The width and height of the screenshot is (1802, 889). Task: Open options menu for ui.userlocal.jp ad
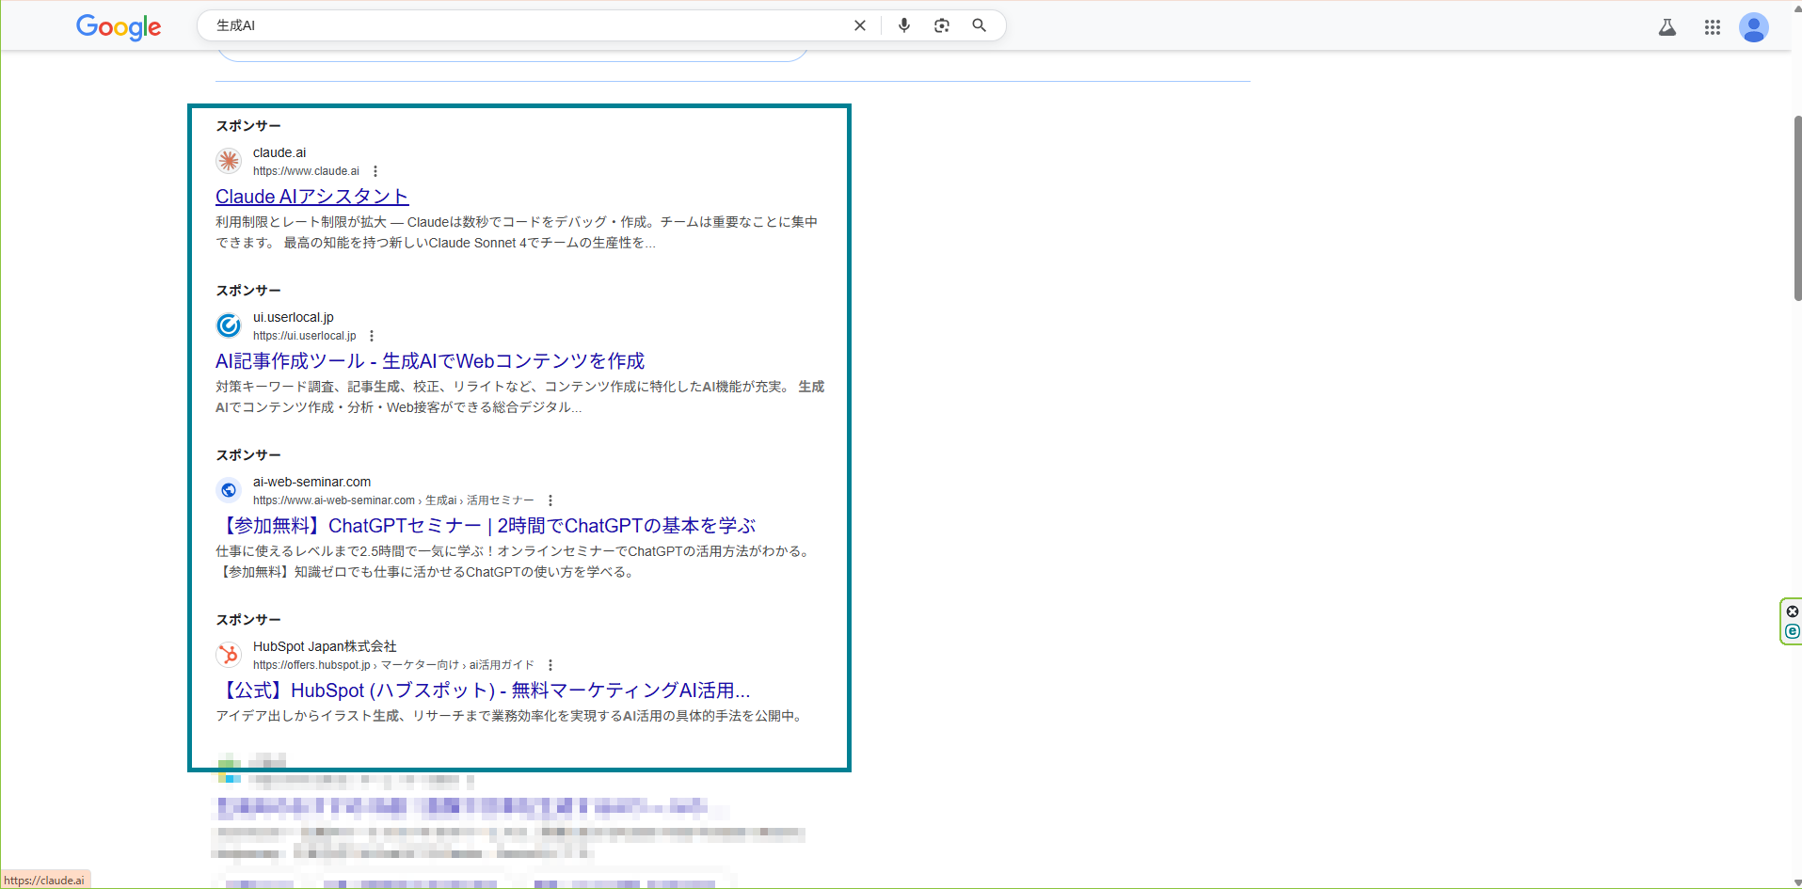point(371,335)
